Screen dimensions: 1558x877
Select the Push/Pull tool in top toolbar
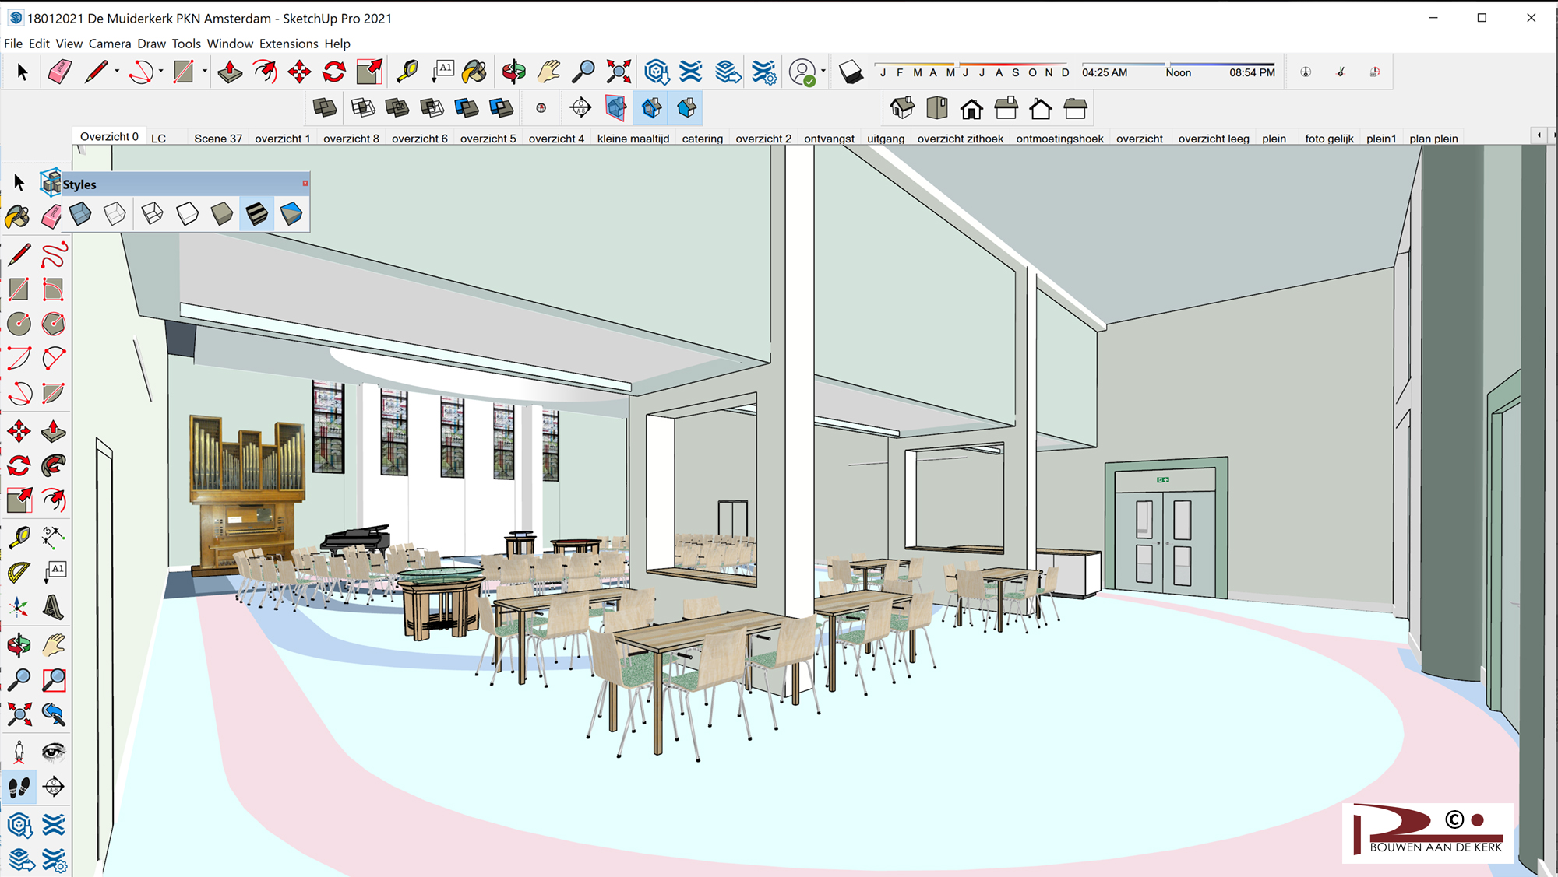(230, 72)
